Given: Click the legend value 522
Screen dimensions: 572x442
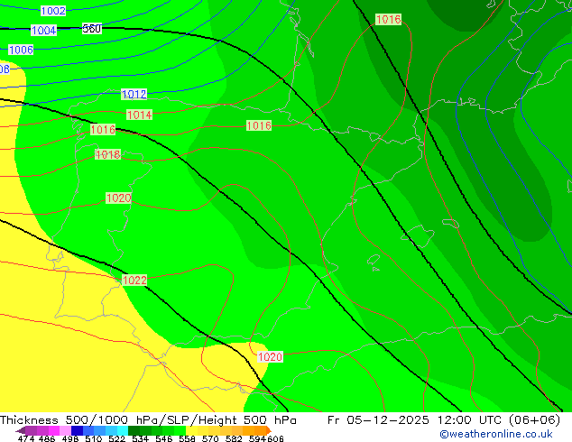Looking at the screenshot, I should (x=116, y=438).
